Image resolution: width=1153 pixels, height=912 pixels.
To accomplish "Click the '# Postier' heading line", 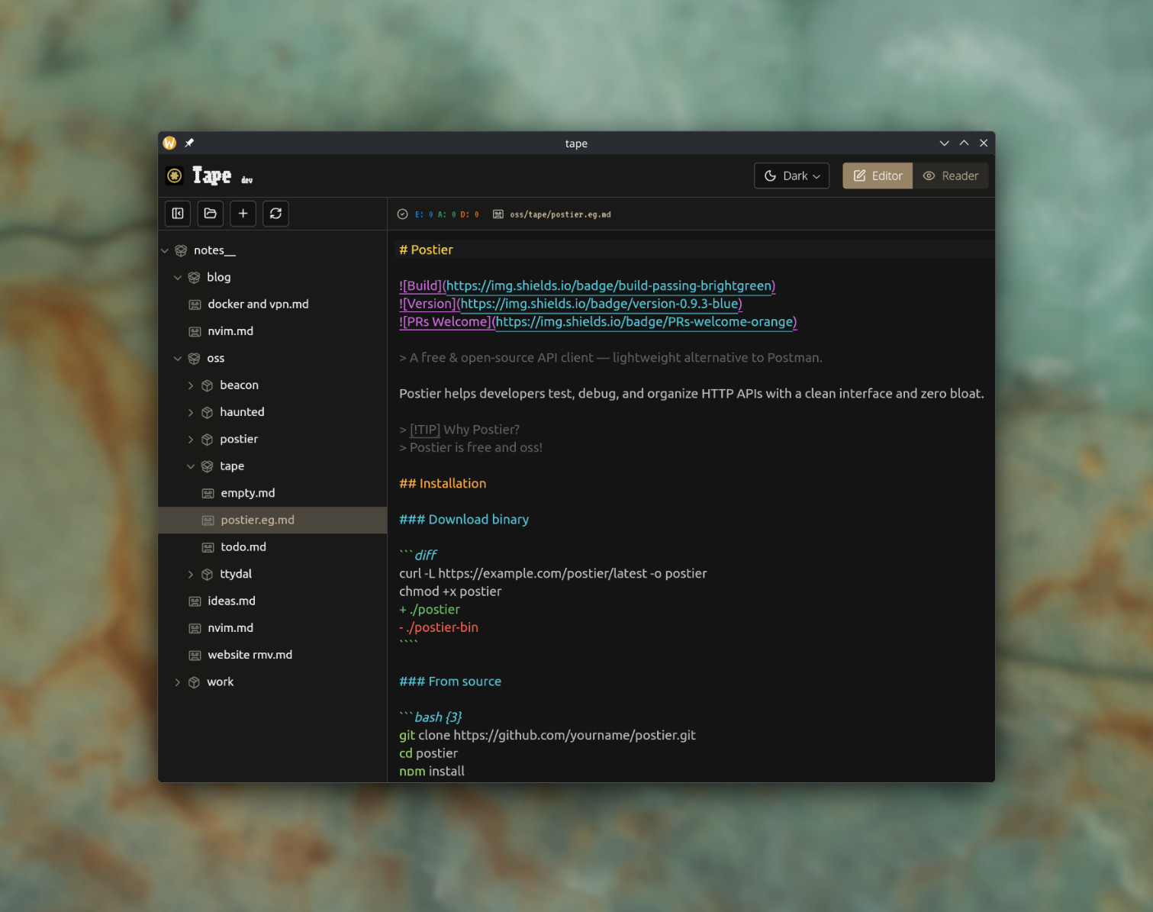I will pyautogui.click(x=426, y=250).
